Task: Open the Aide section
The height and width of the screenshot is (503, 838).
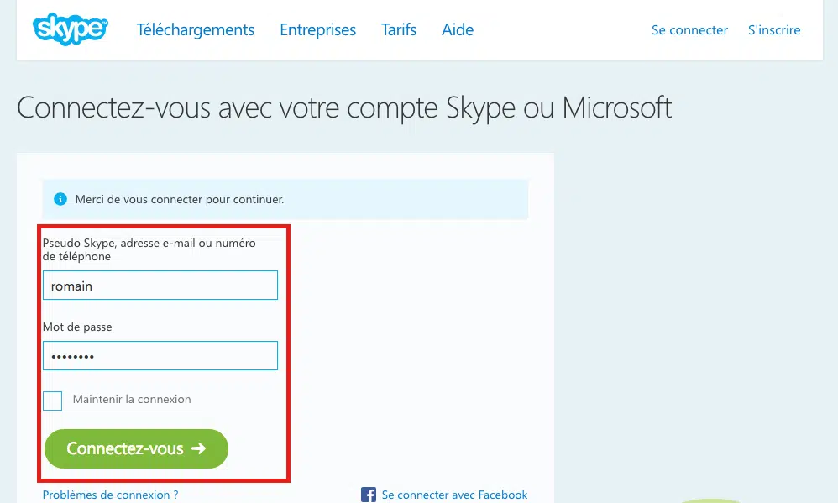Action: click(x=458, y=29)
